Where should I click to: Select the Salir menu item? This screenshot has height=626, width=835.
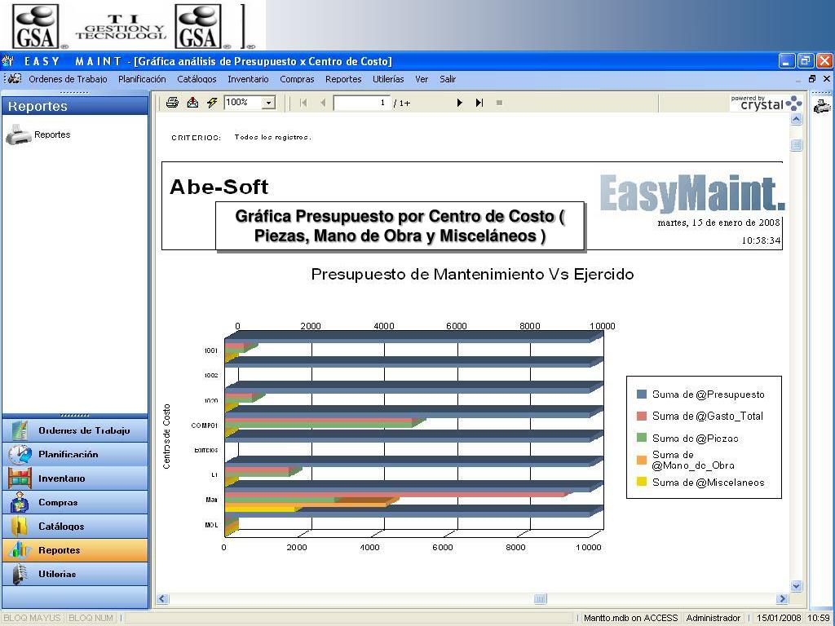(448, 79)
